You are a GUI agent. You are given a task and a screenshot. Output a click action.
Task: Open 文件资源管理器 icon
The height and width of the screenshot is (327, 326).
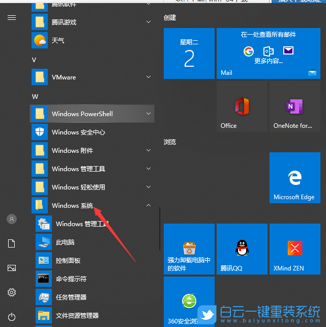[44, 315]
